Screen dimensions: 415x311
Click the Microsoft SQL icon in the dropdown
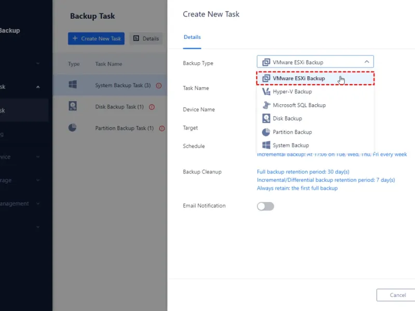[266, 105]
